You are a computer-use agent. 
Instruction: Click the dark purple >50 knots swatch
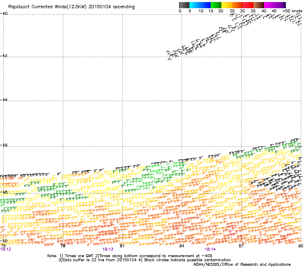(x=284, y=5)
